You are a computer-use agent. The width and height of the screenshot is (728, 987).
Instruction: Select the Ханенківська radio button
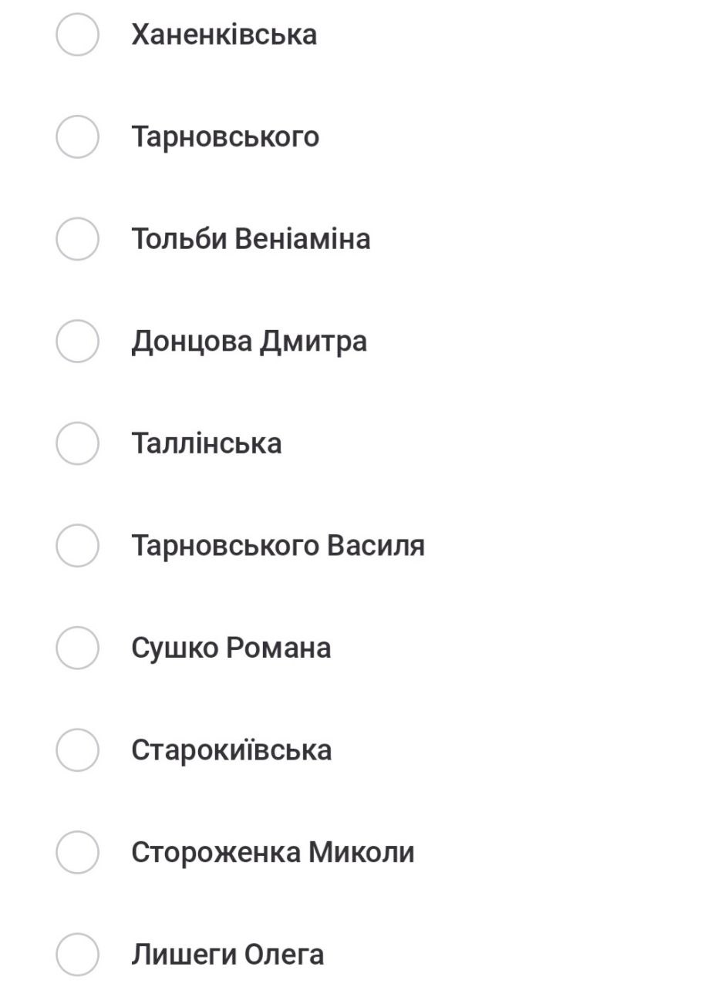pyautogui.click(x=77, y=35)
